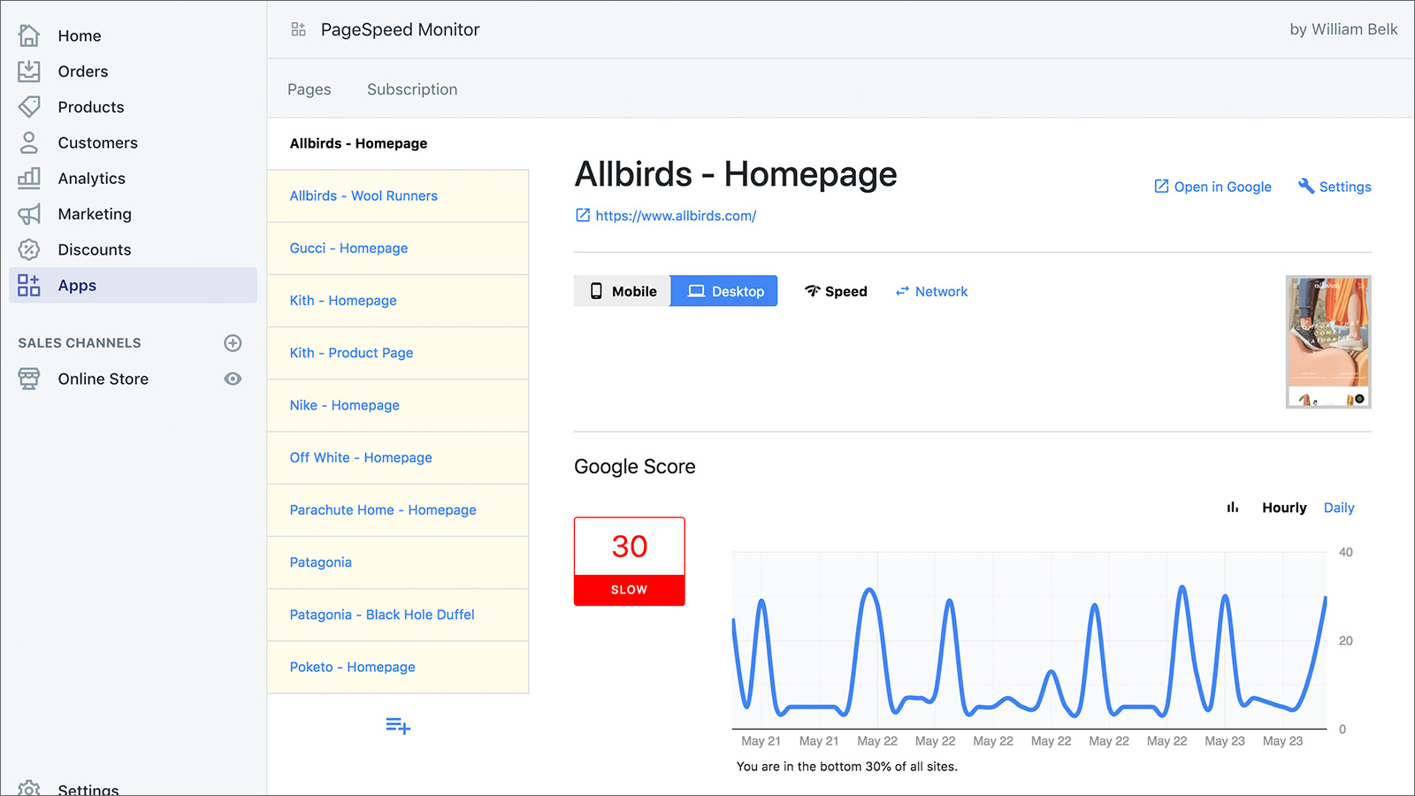Select Hourly chart interval
The width and height of the screenshot is (1415, 796).
(1283, 508)
